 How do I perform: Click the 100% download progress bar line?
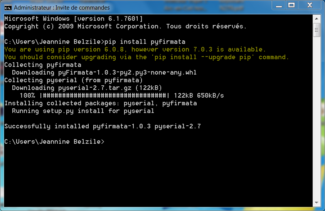coord(122,96)
